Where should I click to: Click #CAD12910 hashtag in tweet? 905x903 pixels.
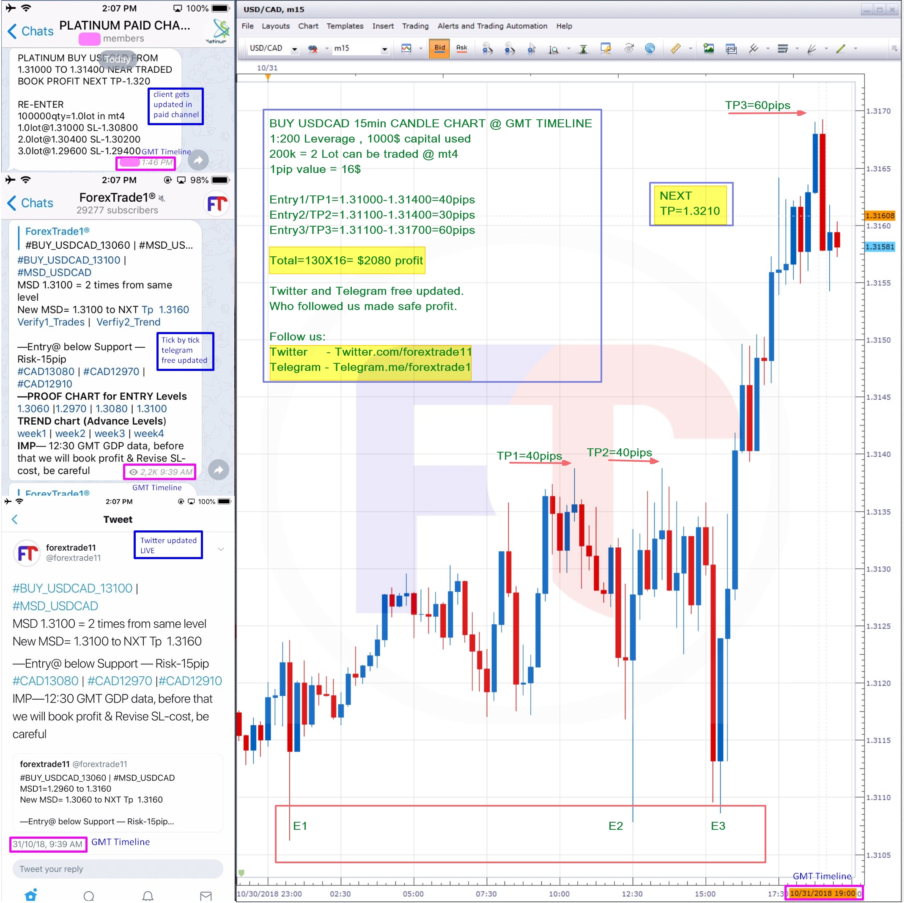pos(191,681)
